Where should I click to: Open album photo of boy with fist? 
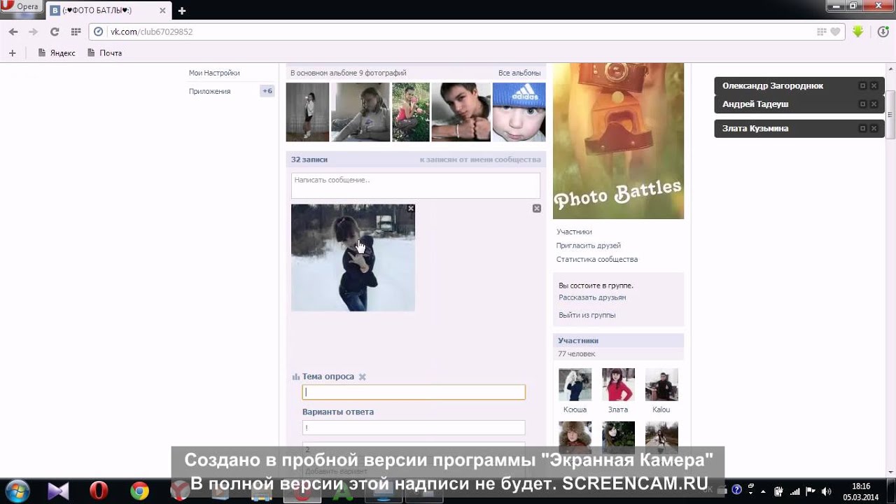[x=461, y=112]
